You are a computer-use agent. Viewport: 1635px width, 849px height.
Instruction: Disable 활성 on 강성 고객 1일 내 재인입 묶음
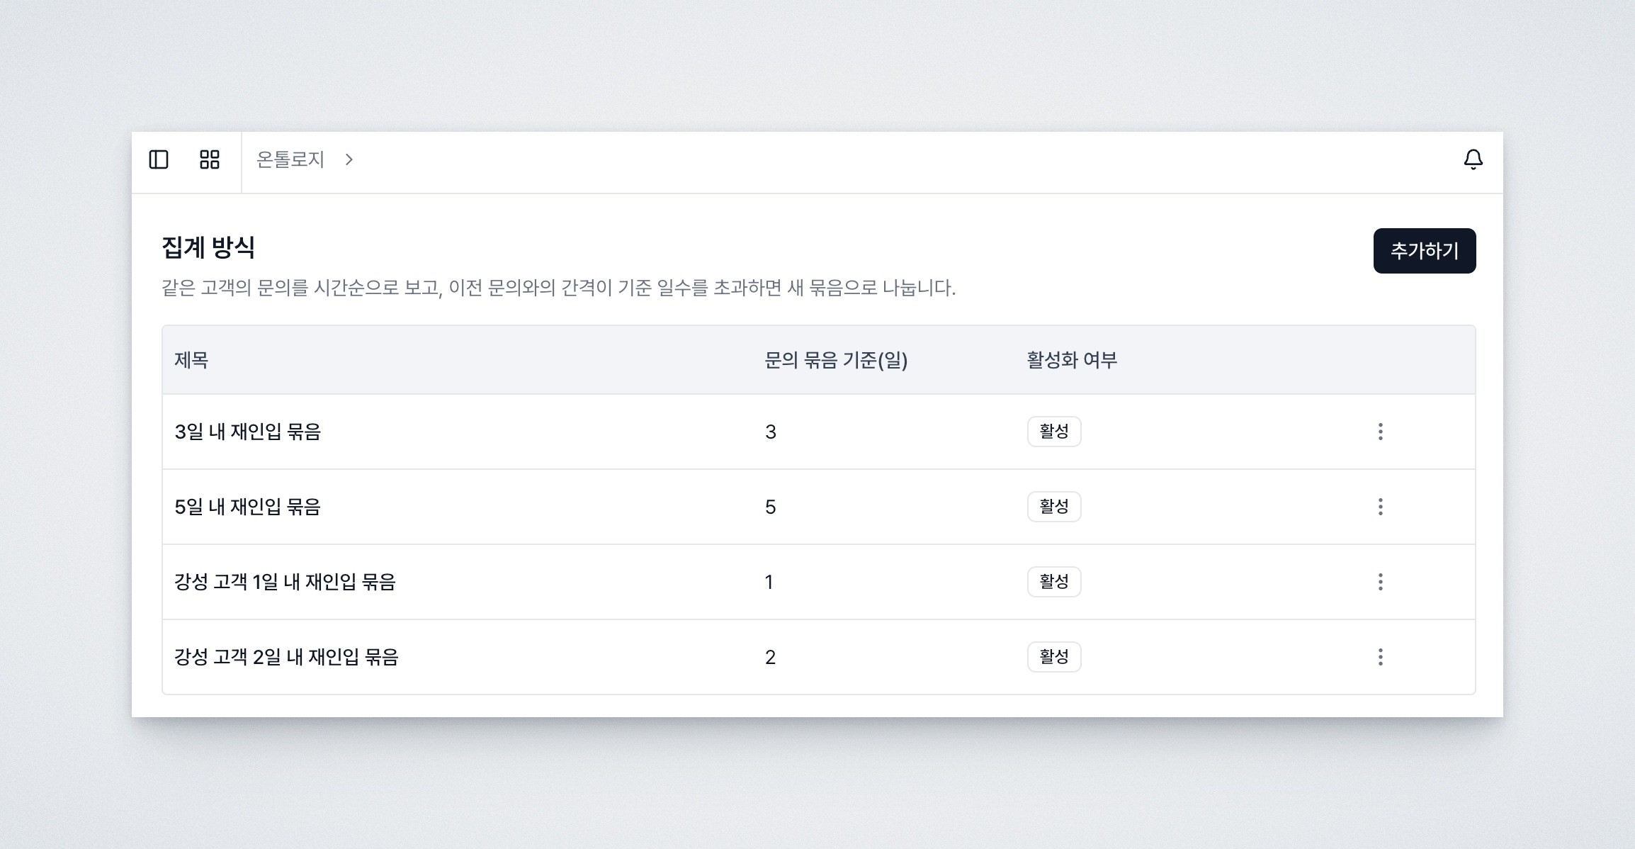(x=1053, y=582)
